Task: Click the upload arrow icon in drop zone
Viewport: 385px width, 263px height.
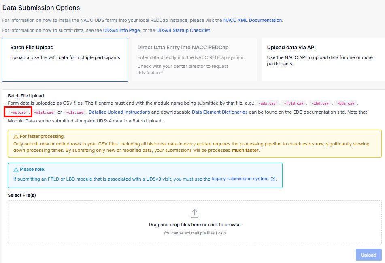Action: [x=194, y=213]
